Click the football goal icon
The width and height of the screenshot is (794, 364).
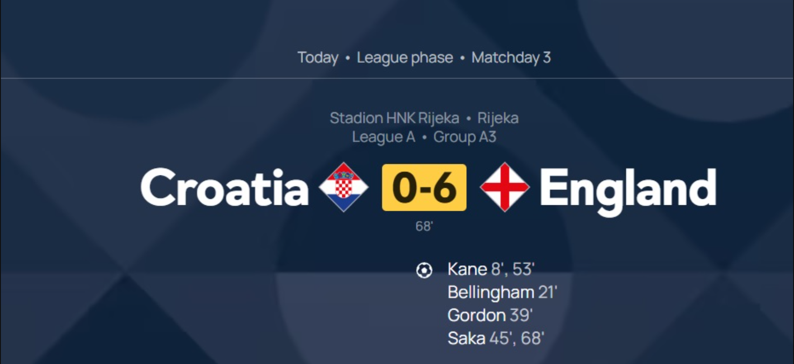424,270
